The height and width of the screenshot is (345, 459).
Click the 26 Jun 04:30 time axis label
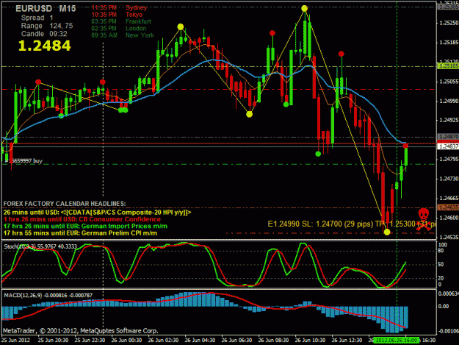[x=200, y=341]
